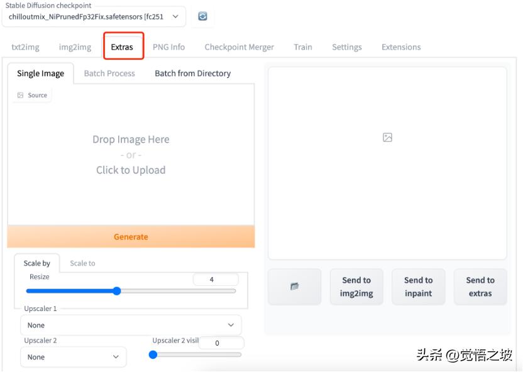Open the Checkpoint Merger tab
This screenshot has height=372, width=523.
click(x=239, y=47)
